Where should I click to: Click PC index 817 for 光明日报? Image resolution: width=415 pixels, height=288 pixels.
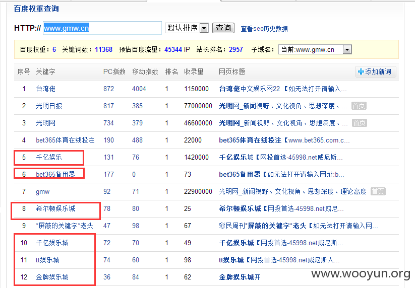pyautogui.click(x=108, y=106)
